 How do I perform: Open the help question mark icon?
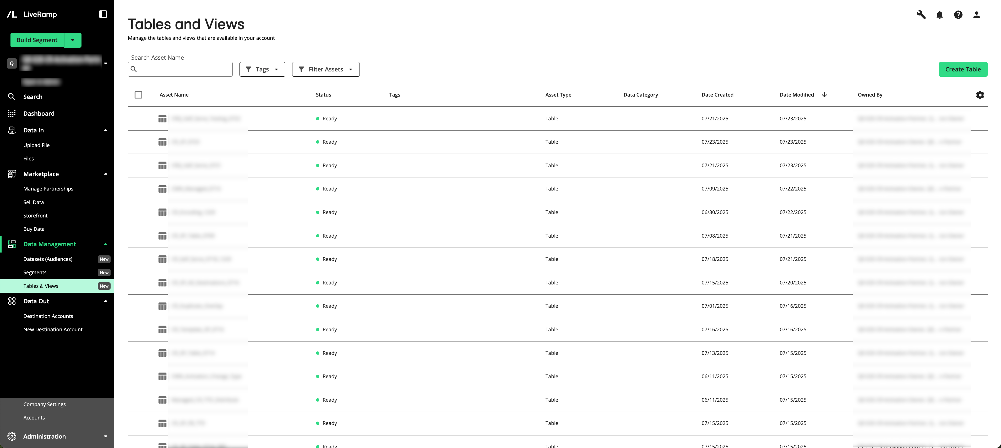coord(958,15)
